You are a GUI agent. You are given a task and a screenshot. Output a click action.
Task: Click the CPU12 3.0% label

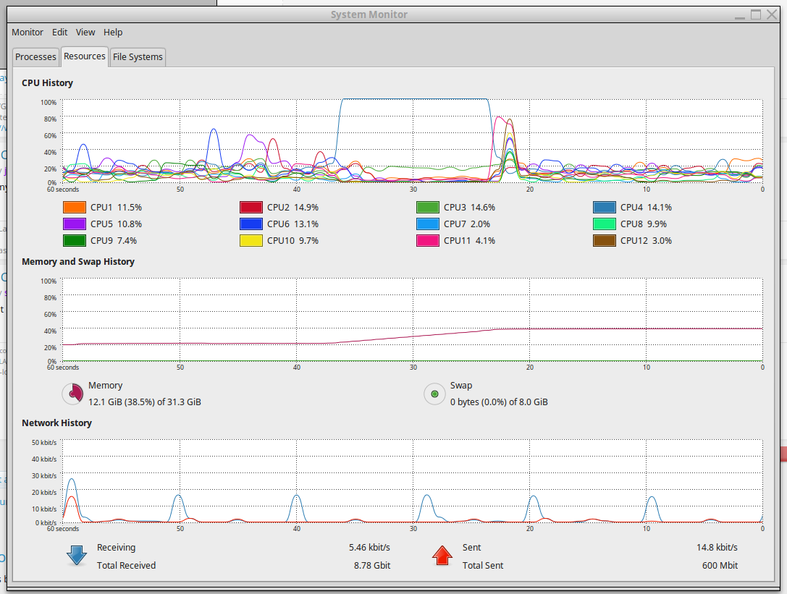tap(646, 240)
